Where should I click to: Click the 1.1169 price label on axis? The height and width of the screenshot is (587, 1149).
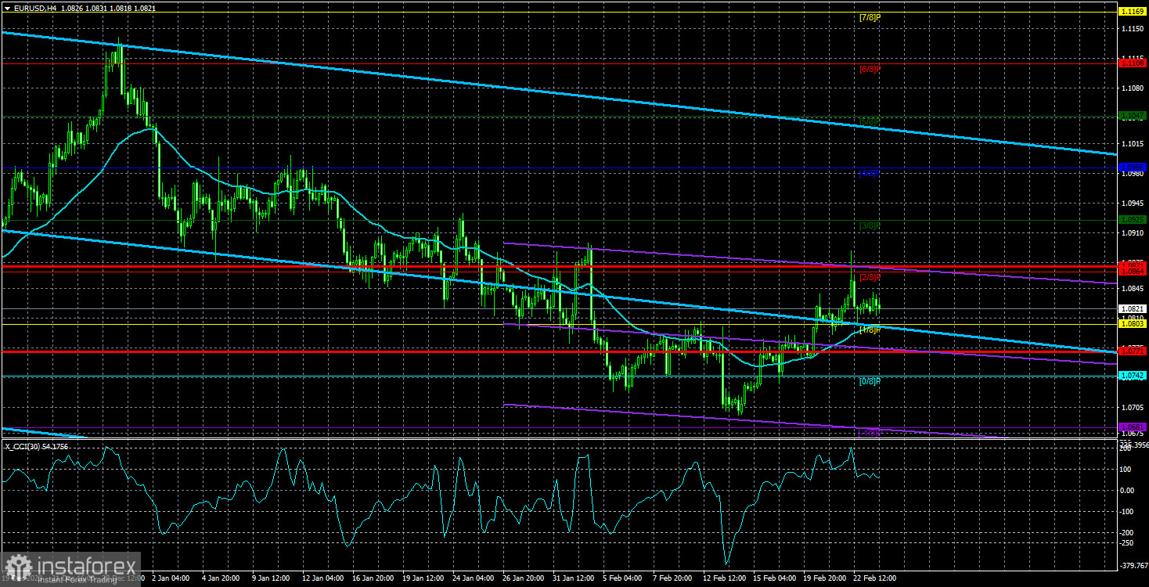coord(1133,12)
